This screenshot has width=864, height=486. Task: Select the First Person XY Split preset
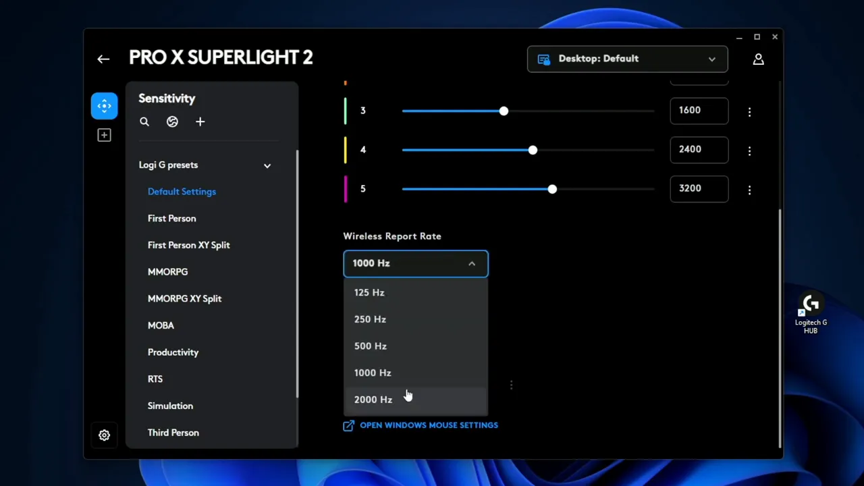pyautogui.click(x=188, y=245)
